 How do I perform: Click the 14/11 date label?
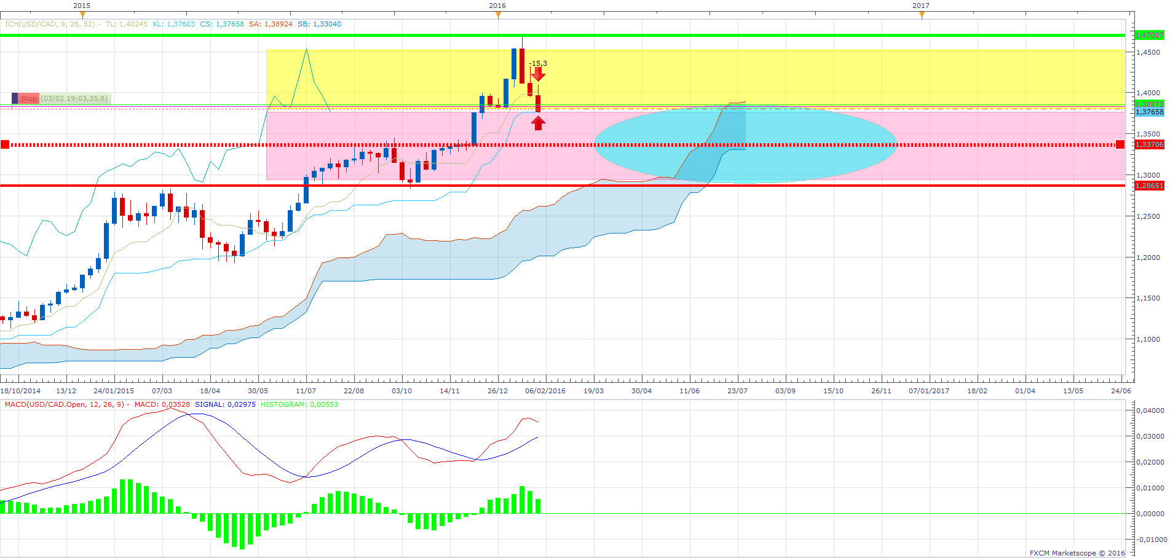(449, 391)
